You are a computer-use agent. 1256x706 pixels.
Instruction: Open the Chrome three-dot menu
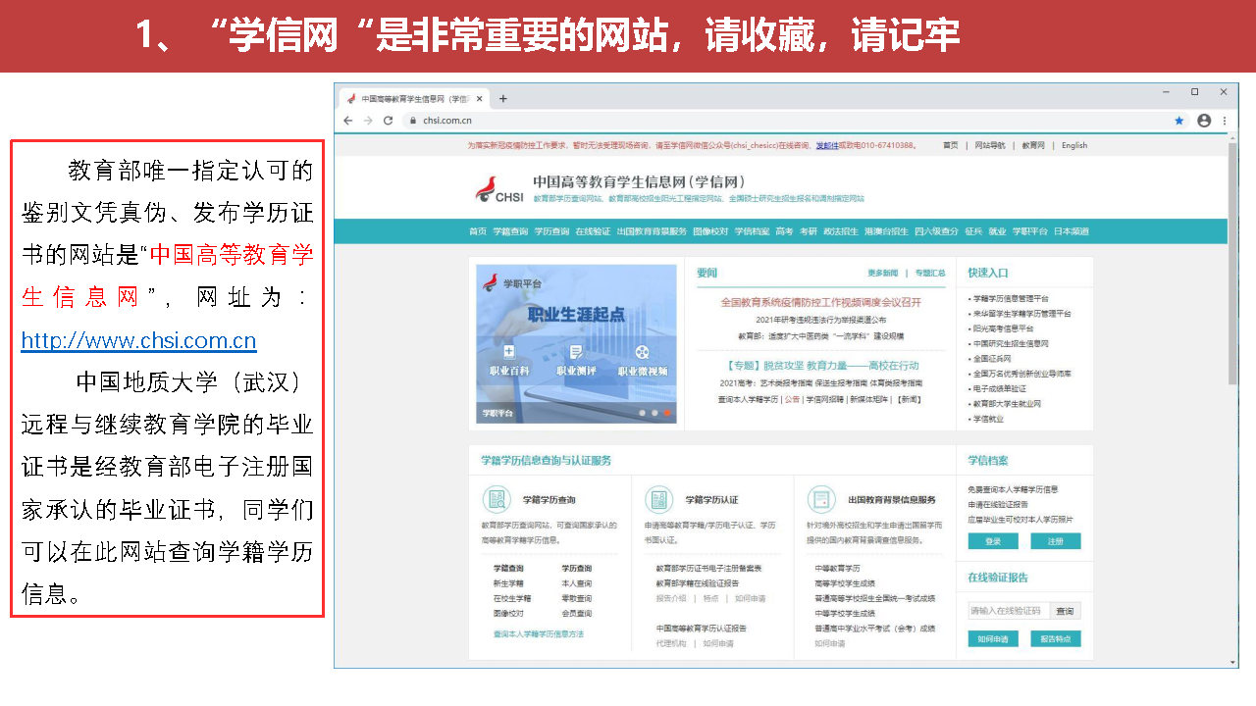1224,121
